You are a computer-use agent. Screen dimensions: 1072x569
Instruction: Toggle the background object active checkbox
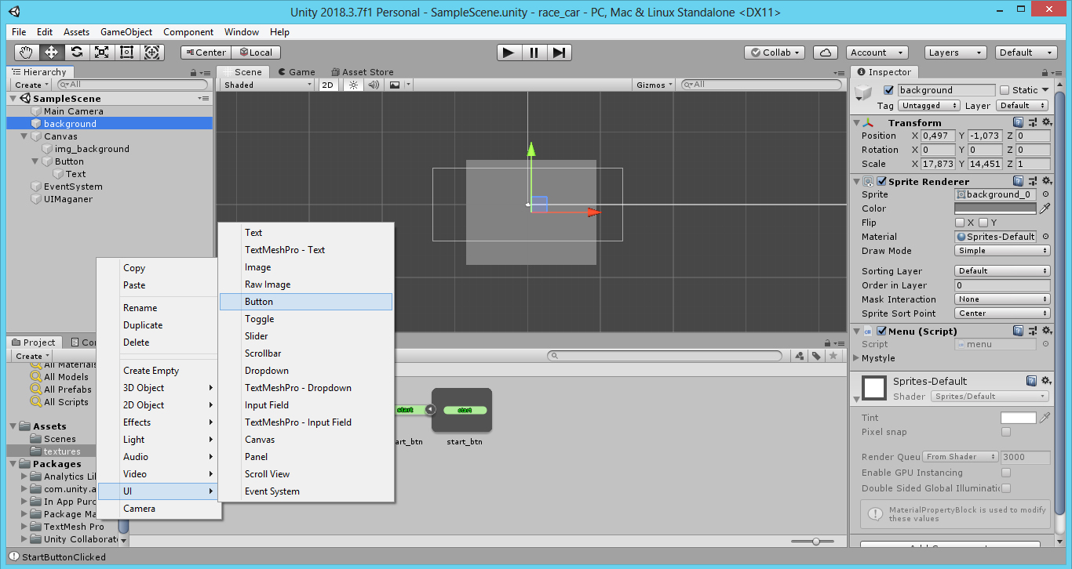(x=888, y=90)
